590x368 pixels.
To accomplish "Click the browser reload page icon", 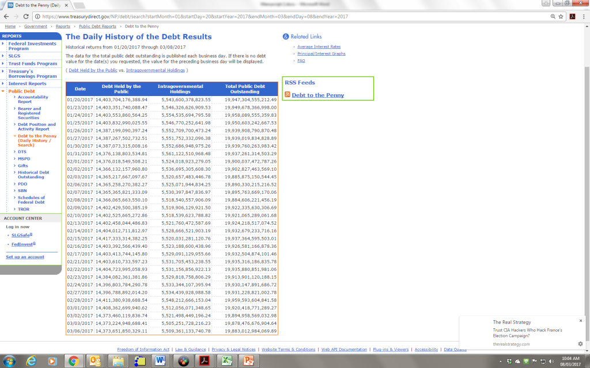I will tap(27, 17).
